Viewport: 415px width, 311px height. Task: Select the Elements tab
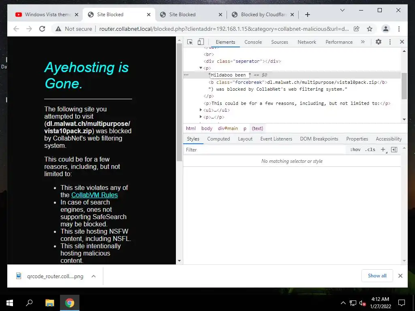[x=225, y=42]
